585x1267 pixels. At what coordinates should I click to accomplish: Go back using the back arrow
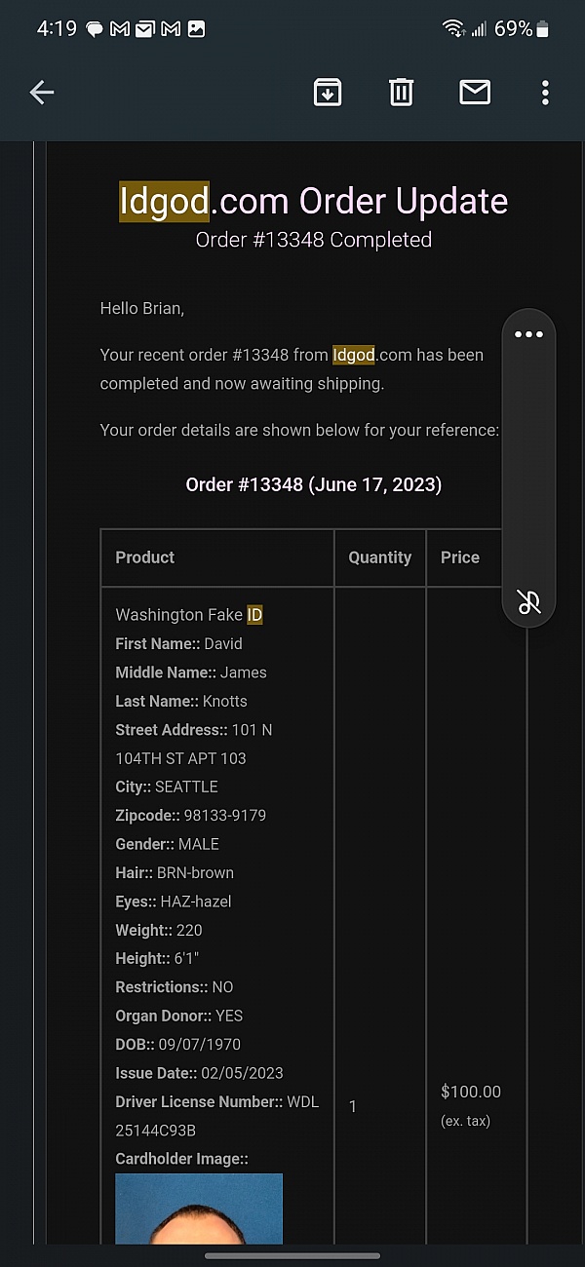[41, 93]
